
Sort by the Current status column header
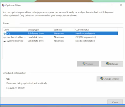[x=96, y=30]
